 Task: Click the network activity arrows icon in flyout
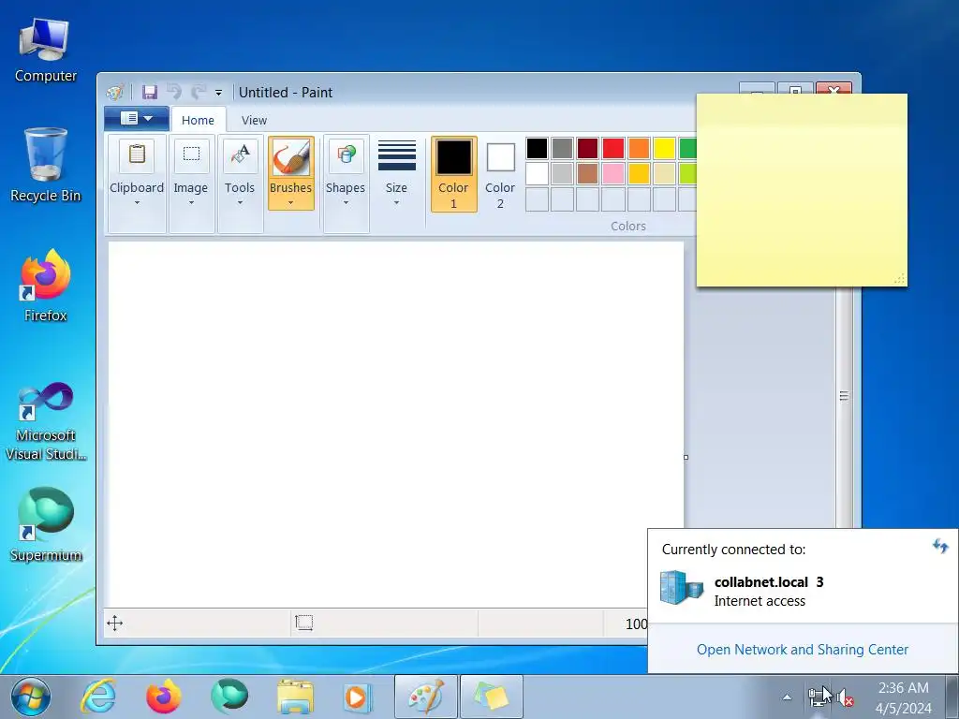(940, 546)
